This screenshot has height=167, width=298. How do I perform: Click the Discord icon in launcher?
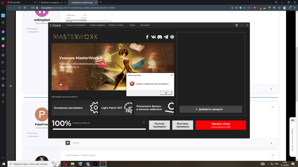[160, 37]
